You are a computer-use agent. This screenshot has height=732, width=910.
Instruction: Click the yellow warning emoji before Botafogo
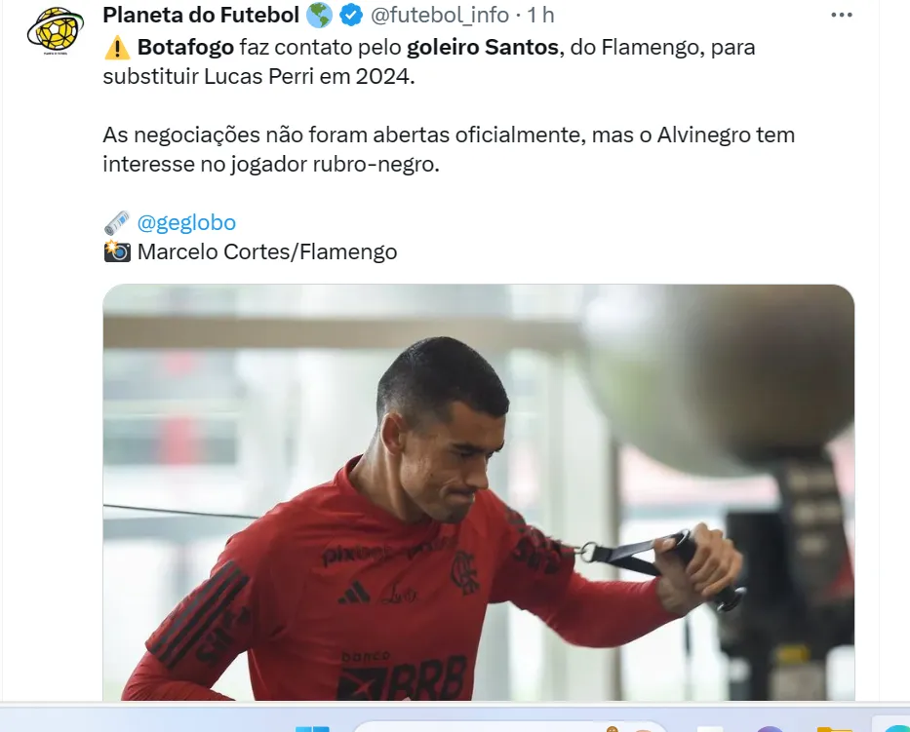(117, 48)
